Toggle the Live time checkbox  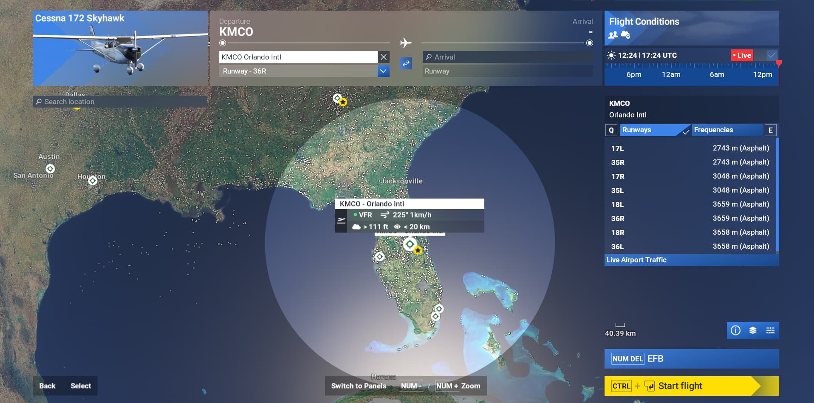click(772, 55)
